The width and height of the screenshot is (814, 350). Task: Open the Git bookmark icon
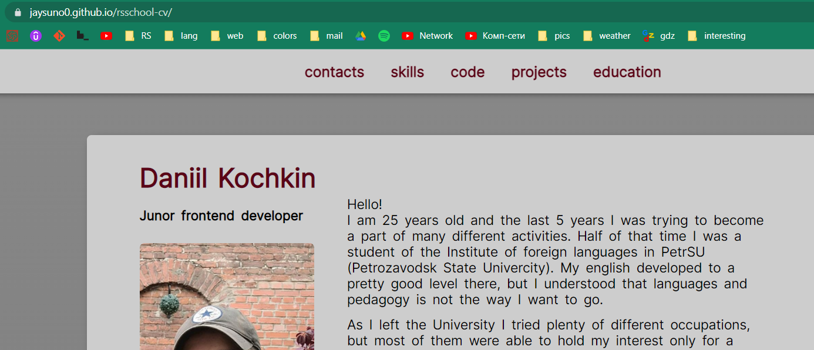(59, 36)
